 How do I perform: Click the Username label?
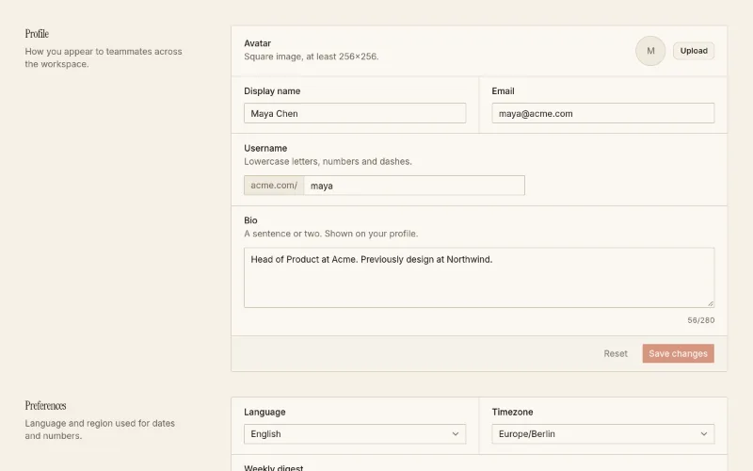265,149
